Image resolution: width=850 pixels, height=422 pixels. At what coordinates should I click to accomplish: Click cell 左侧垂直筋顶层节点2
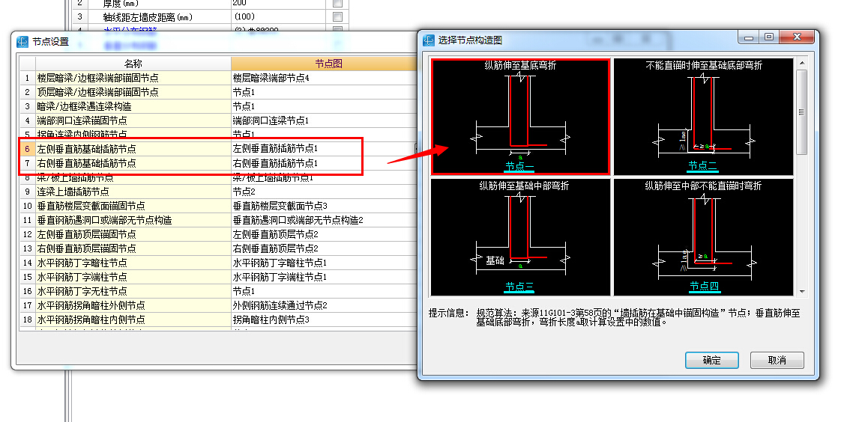point(324,234)
